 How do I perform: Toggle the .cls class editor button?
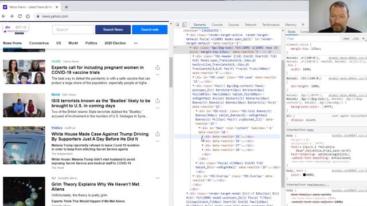[x=356, y=39]
